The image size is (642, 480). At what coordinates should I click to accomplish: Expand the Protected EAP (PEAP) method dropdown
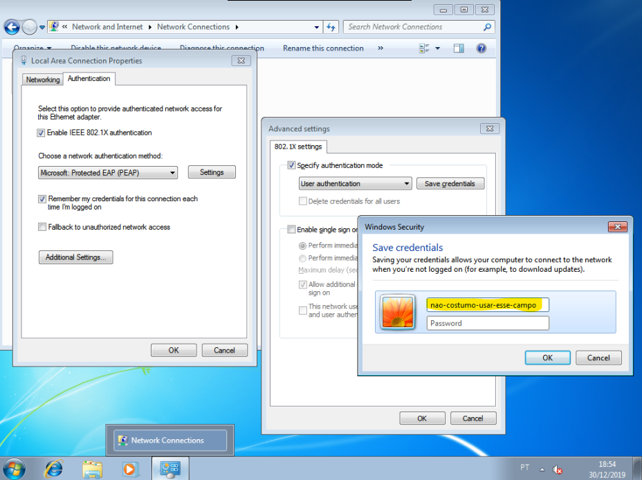pyautogui.click(x=108, y=173)
